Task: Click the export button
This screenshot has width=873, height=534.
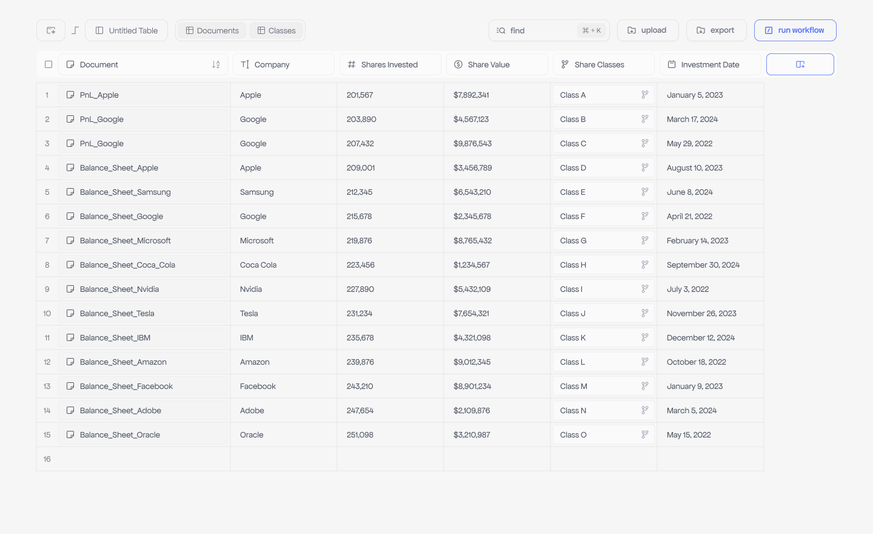Action: point(716,30)
